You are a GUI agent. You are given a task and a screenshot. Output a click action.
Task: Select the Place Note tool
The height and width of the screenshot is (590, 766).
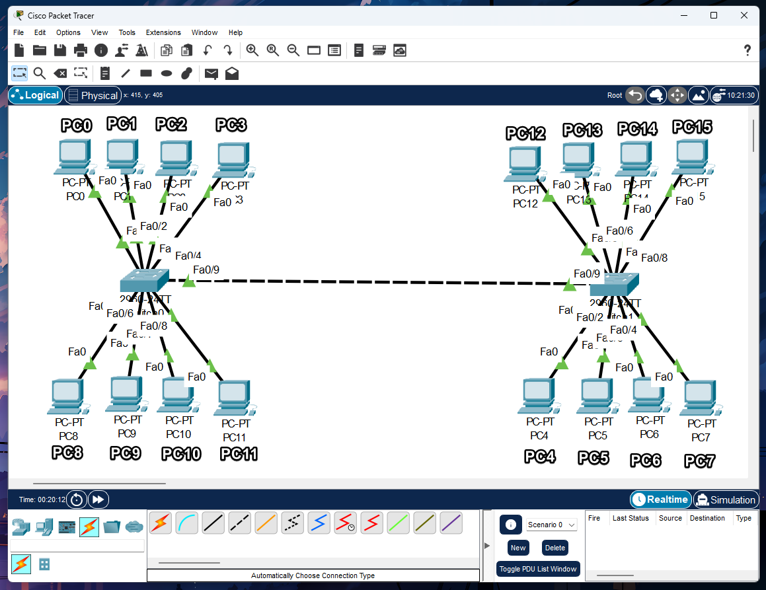click(x=105, y=74)
